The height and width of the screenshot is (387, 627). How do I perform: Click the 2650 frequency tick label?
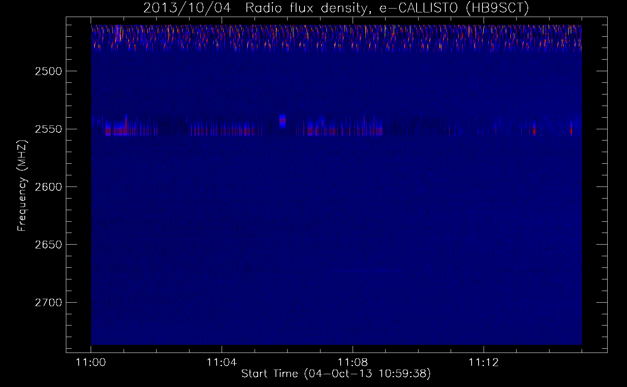coord(48,245)
